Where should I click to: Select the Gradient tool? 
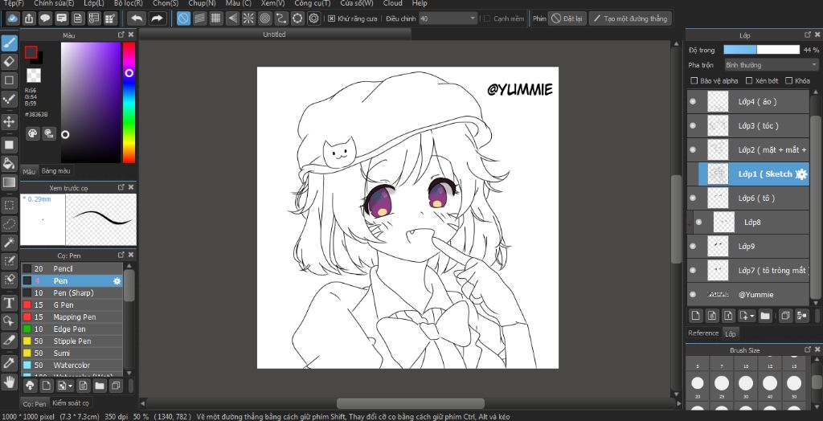coord(9,182)
